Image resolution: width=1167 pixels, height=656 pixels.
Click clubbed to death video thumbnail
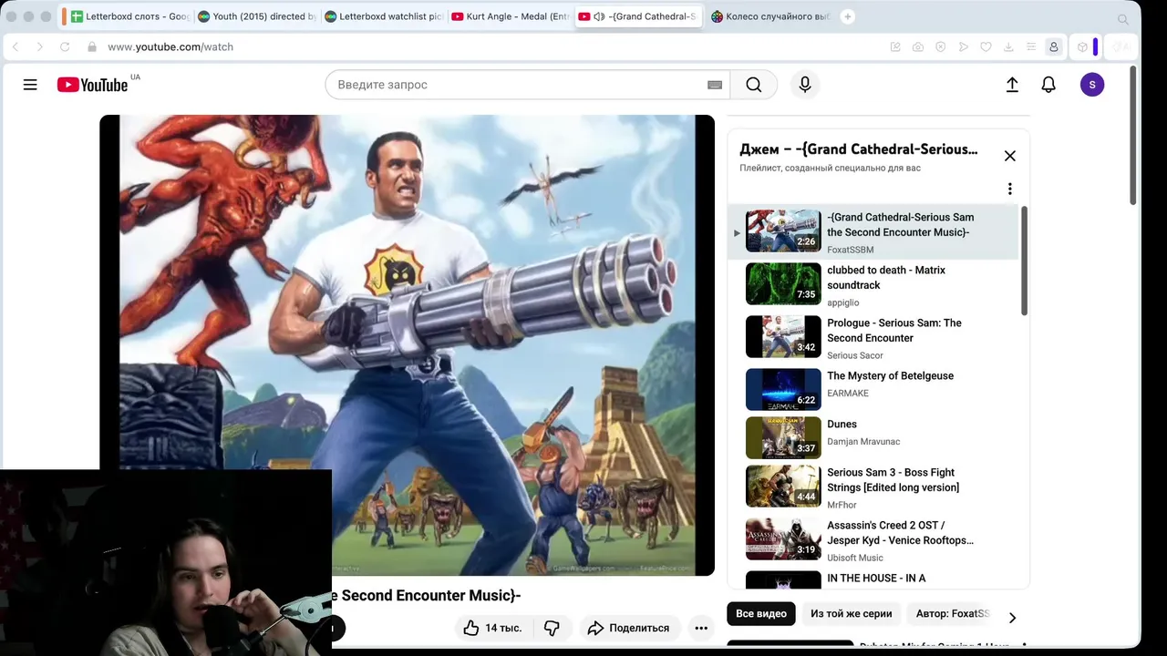coord(783,284)
